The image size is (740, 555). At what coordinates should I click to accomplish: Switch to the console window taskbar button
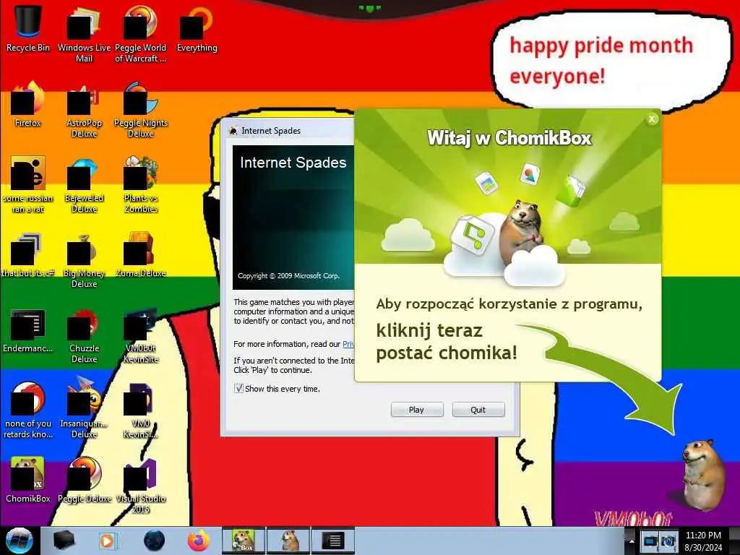point(333,541)
